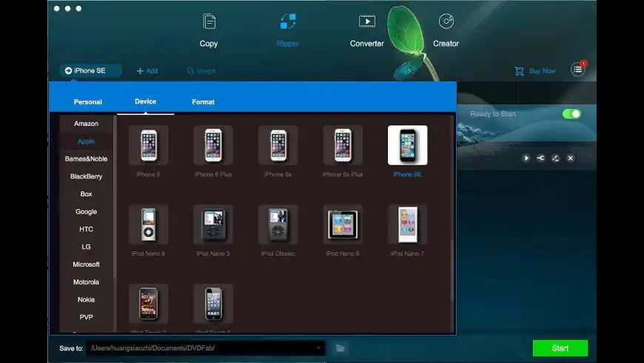Click the Merge button
The image size is (644, 363).
click(x=201, y=71)
